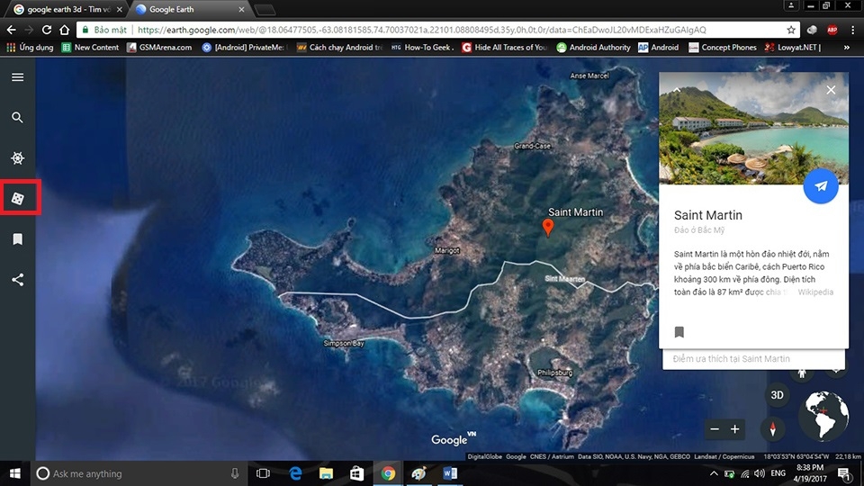Click the Cortana 'Ask me anything' search box
Viewport: 864px width, 486px height.
(140, 473)
